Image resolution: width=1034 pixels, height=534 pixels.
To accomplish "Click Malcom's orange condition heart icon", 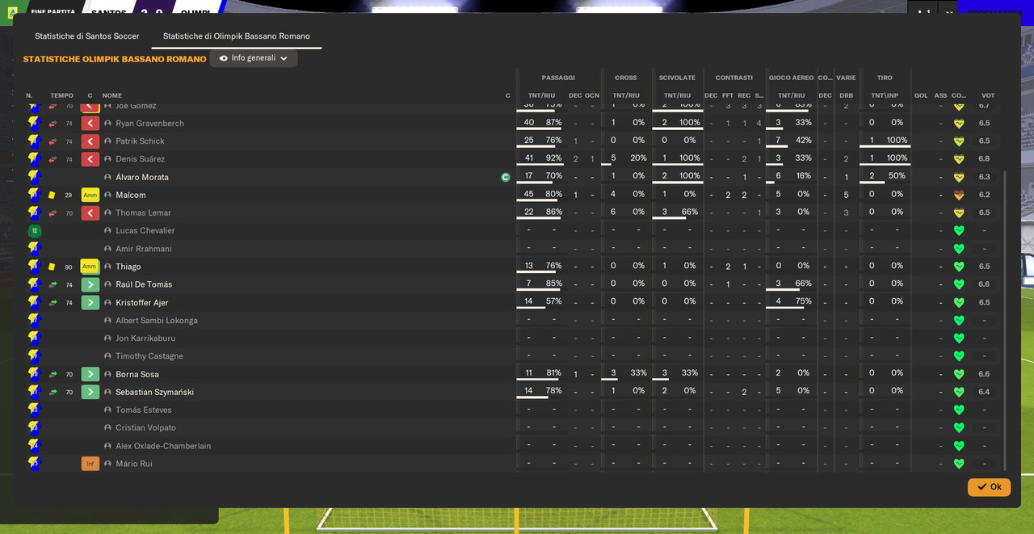I will pyautogui.click(x=959, y=195).
